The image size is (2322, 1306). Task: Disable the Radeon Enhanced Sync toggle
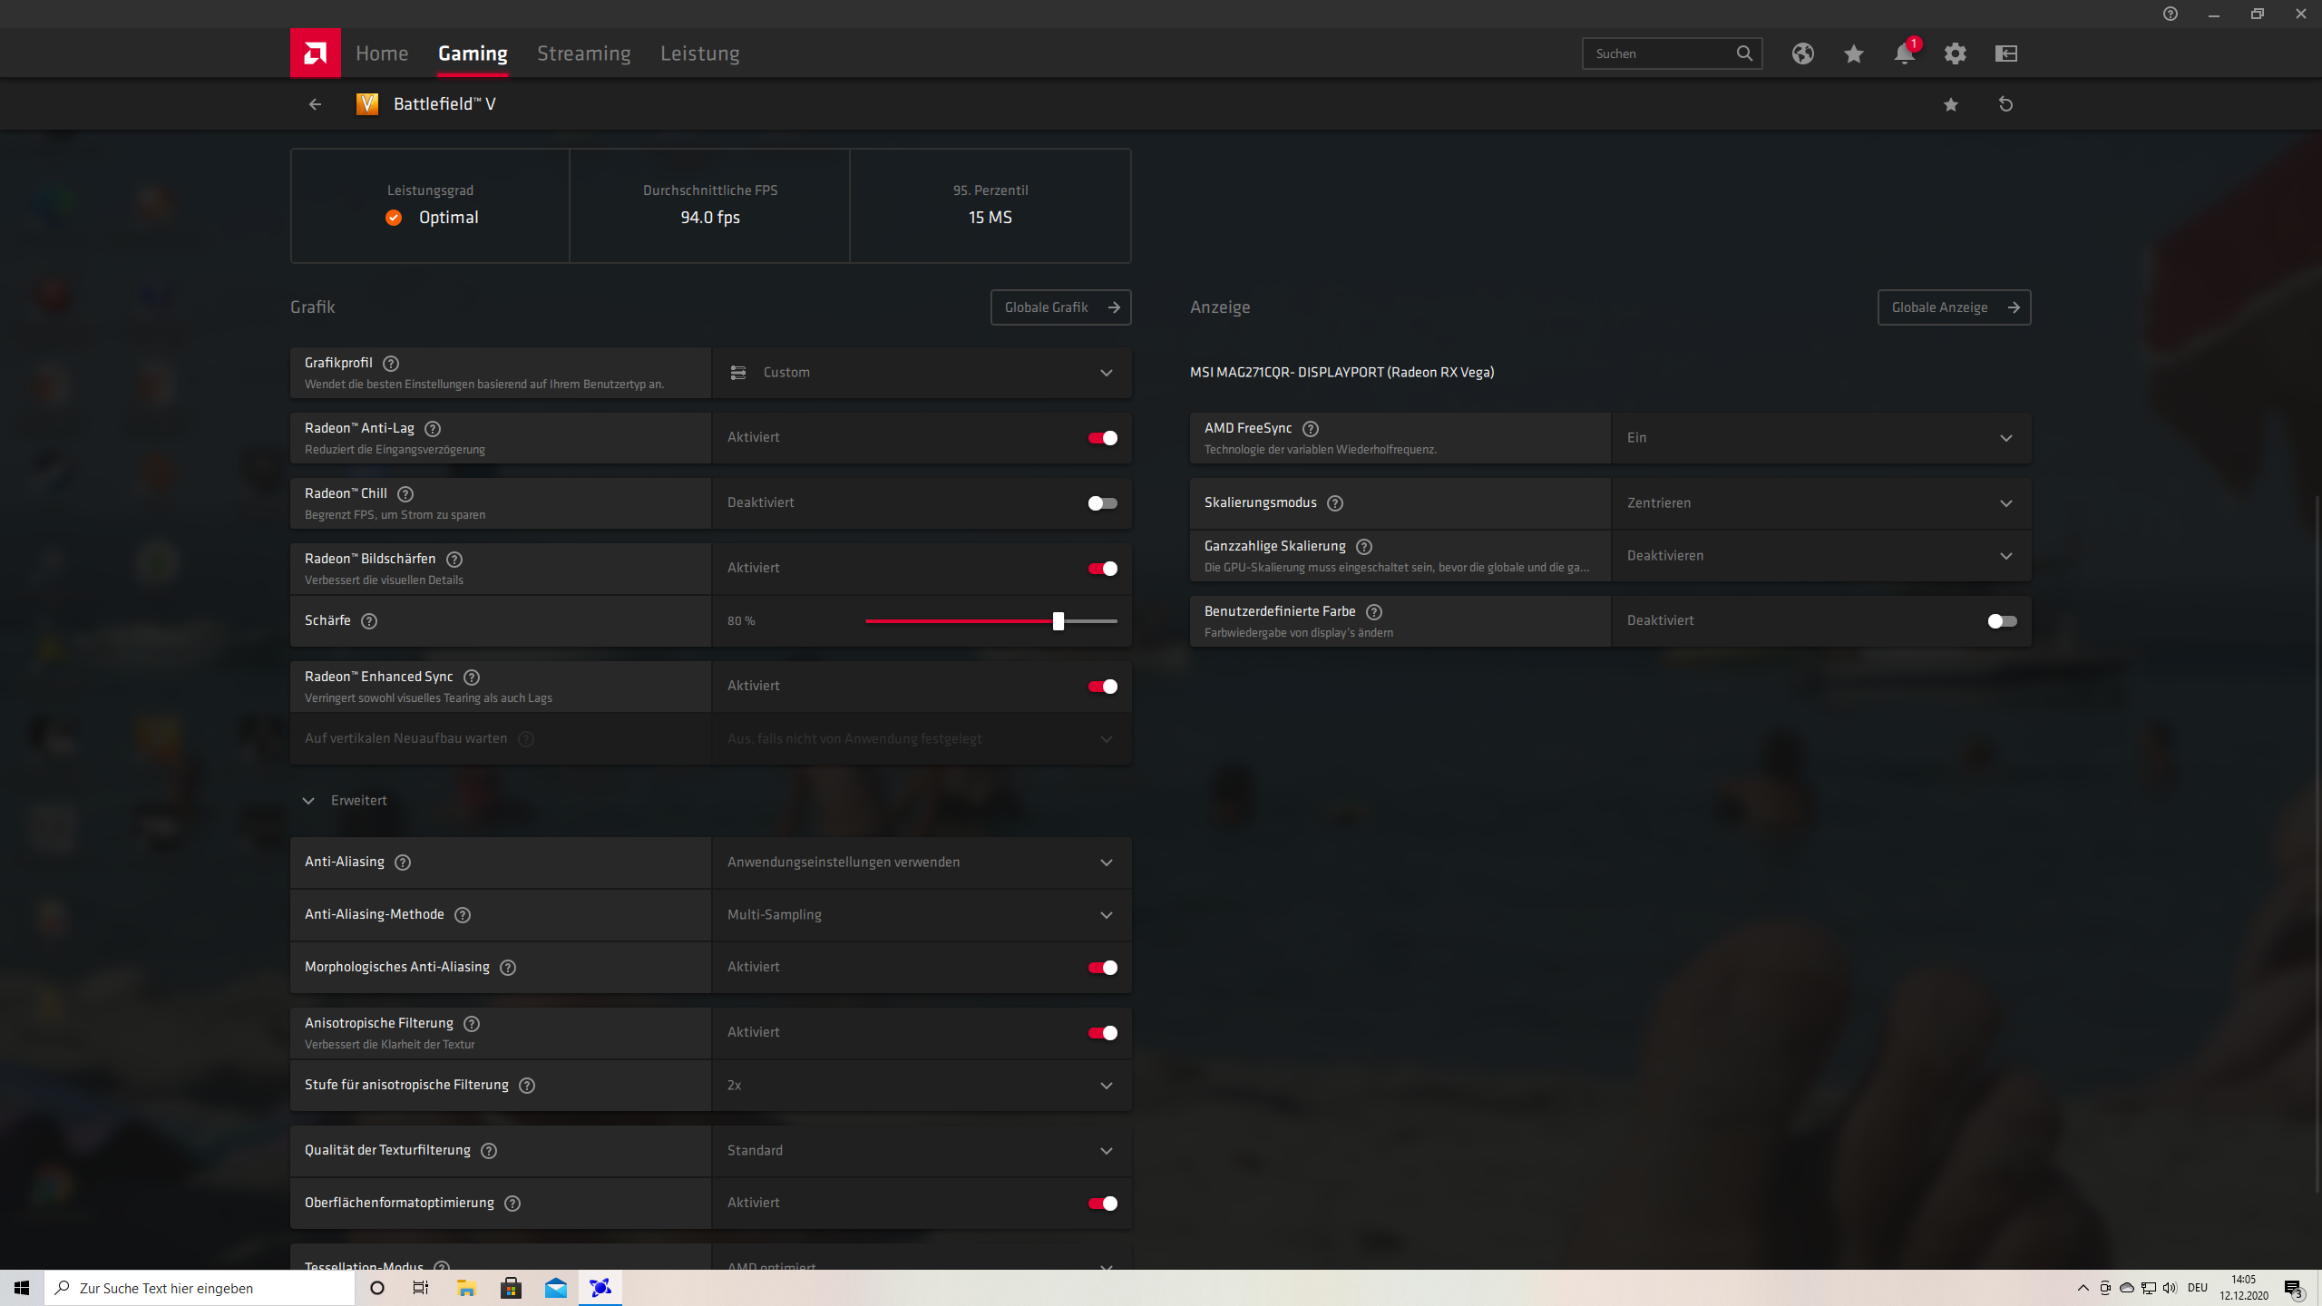(1102, 687)
